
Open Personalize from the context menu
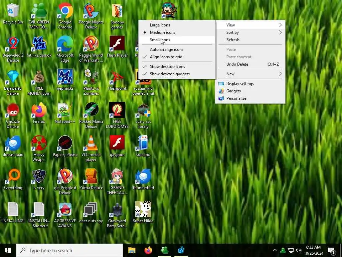pyautogui.click(x=250, y=98)
